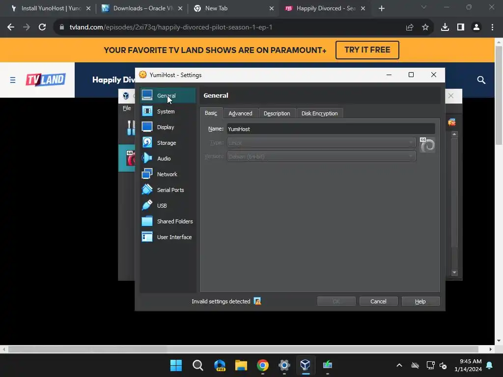Toggle the Chrome side panel icon

[461, 27]
